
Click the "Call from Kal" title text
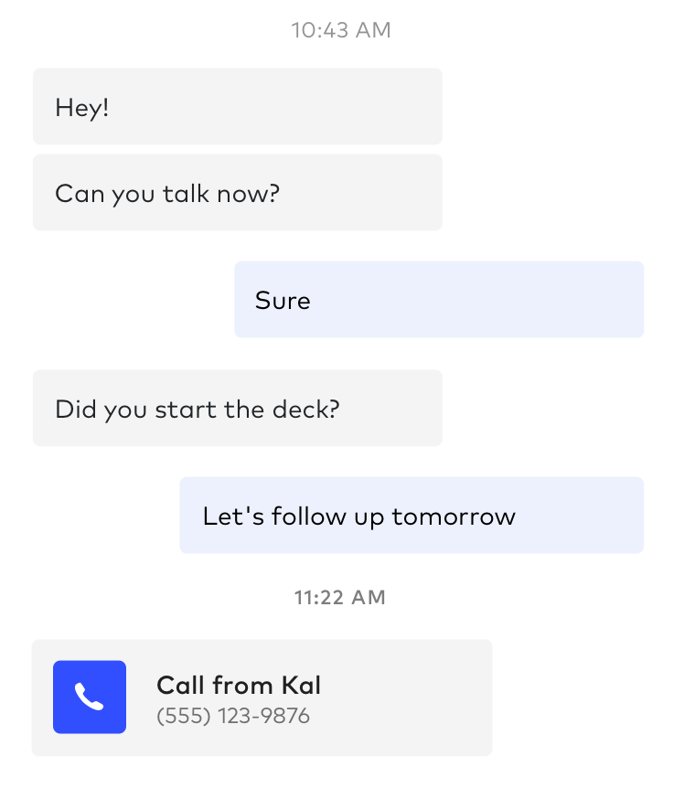tap(239, 685)
